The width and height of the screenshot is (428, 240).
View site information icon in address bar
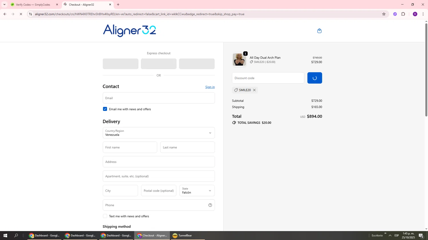coord(31,14)
